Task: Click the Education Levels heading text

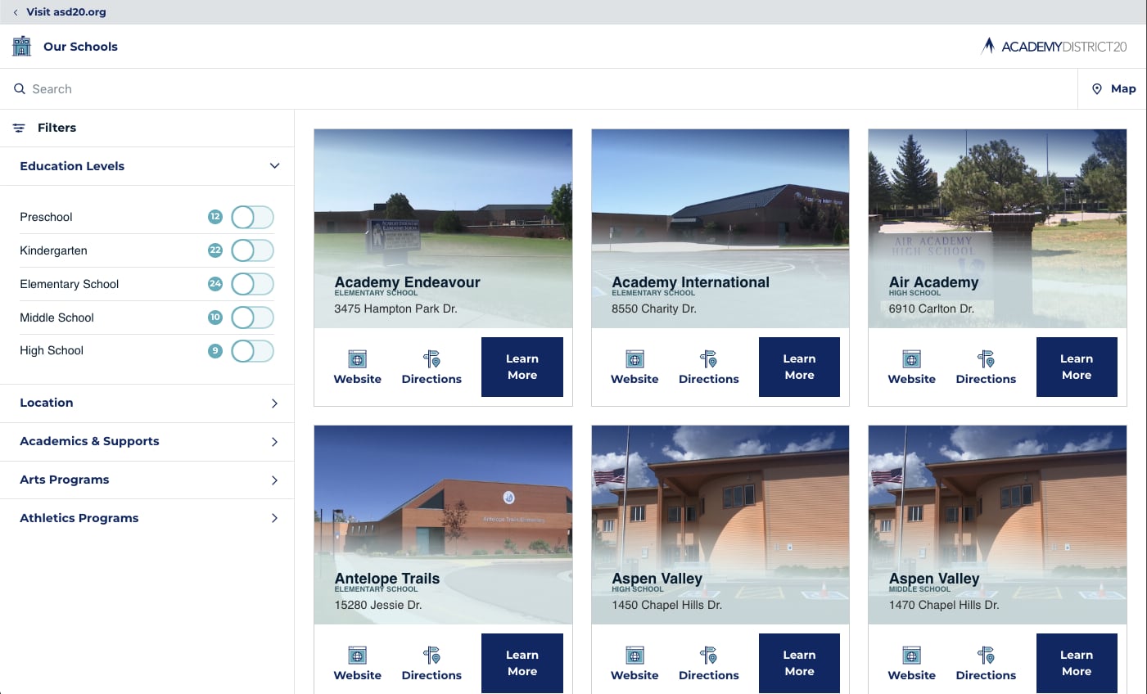Action: click(x=72, y=166)
